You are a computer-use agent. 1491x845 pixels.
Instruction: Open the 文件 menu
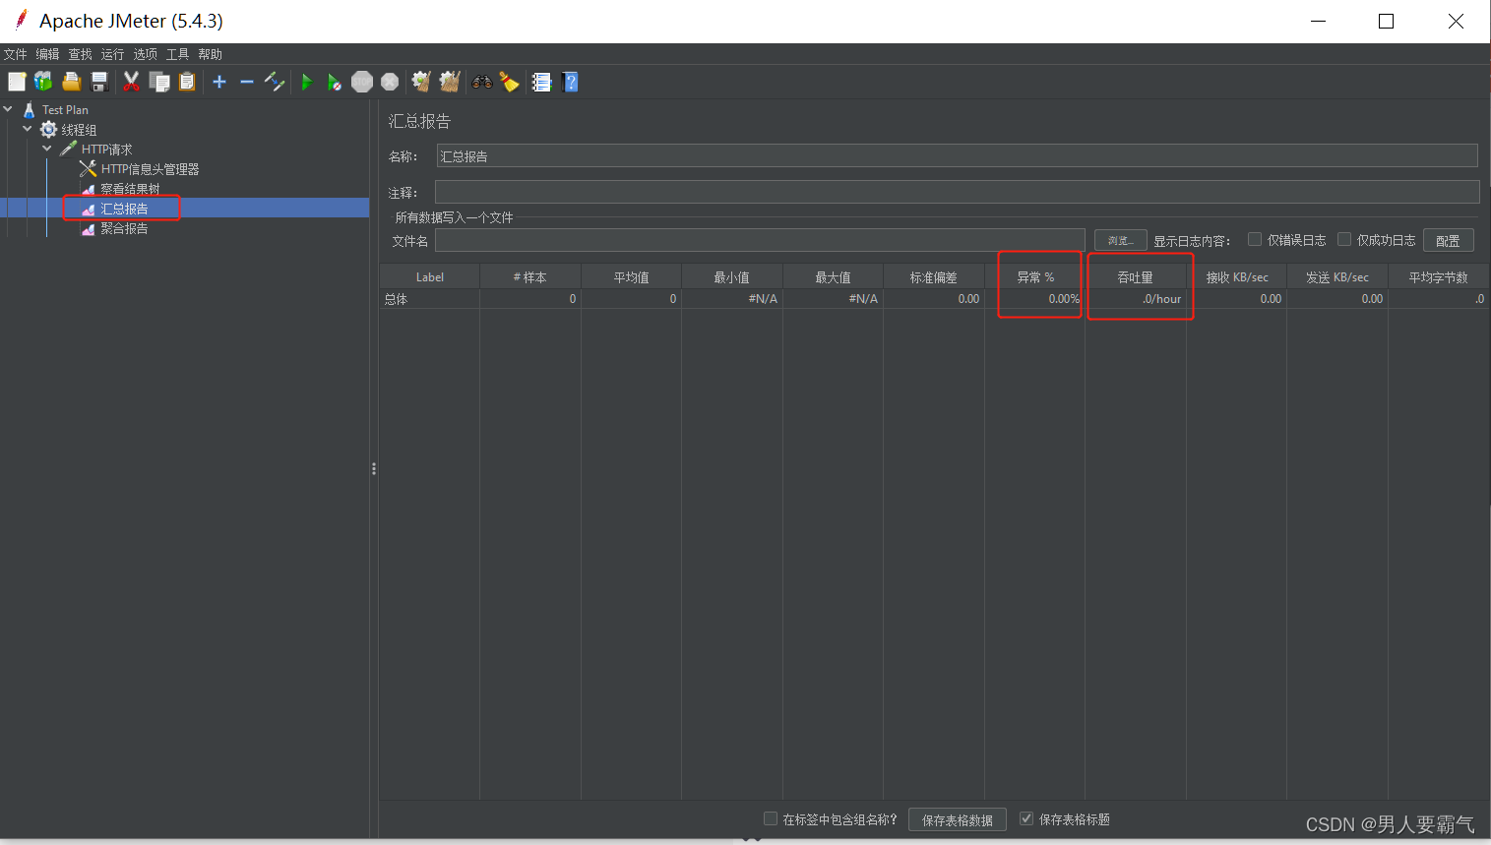15,54
